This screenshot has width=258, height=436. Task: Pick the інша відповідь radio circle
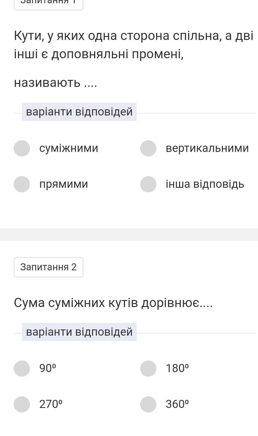click(x=148, y=184)
